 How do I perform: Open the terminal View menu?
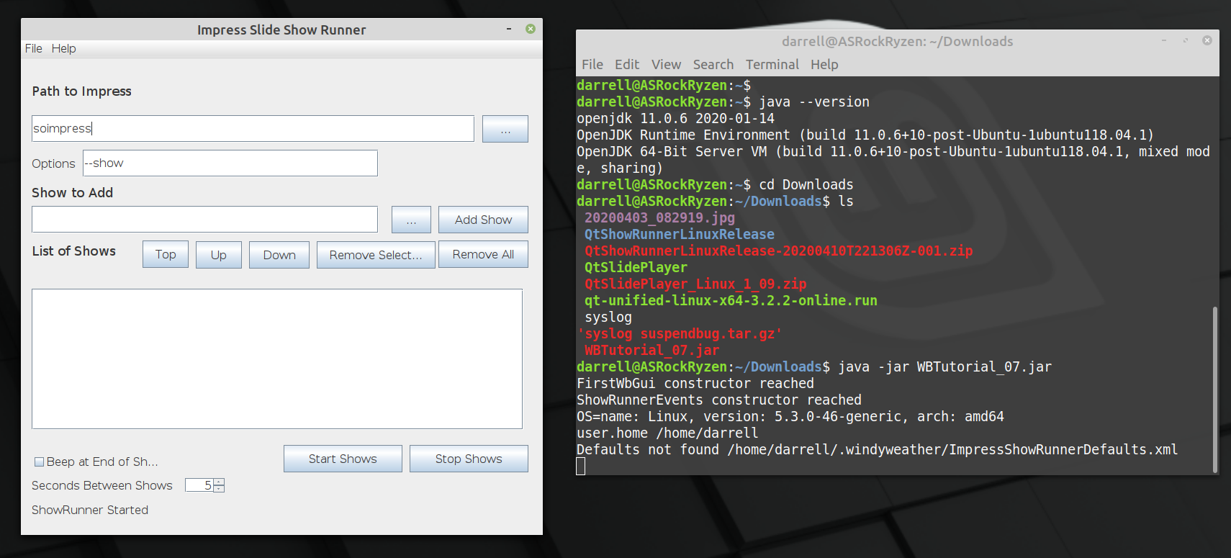666,65
